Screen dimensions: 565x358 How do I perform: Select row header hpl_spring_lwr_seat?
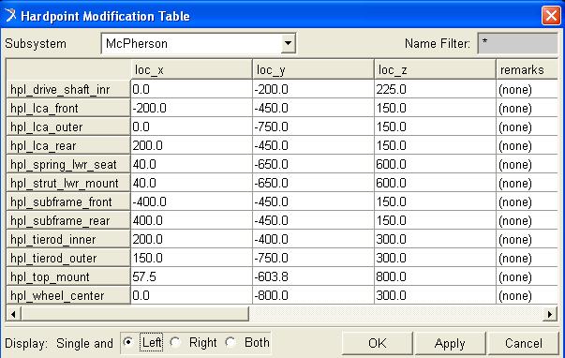click(68, 164)
